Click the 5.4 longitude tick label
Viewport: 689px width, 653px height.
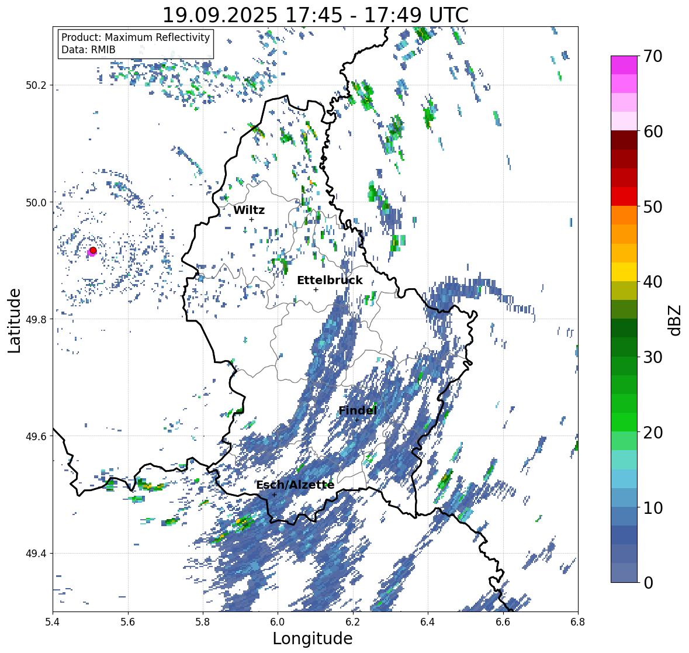coord(53,622)
